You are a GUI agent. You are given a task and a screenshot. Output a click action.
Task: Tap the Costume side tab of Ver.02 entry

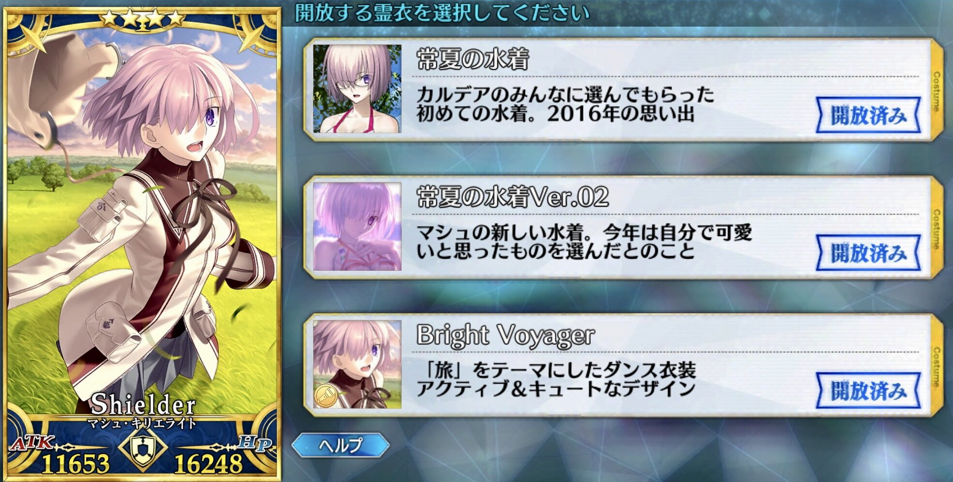(937, 228)
